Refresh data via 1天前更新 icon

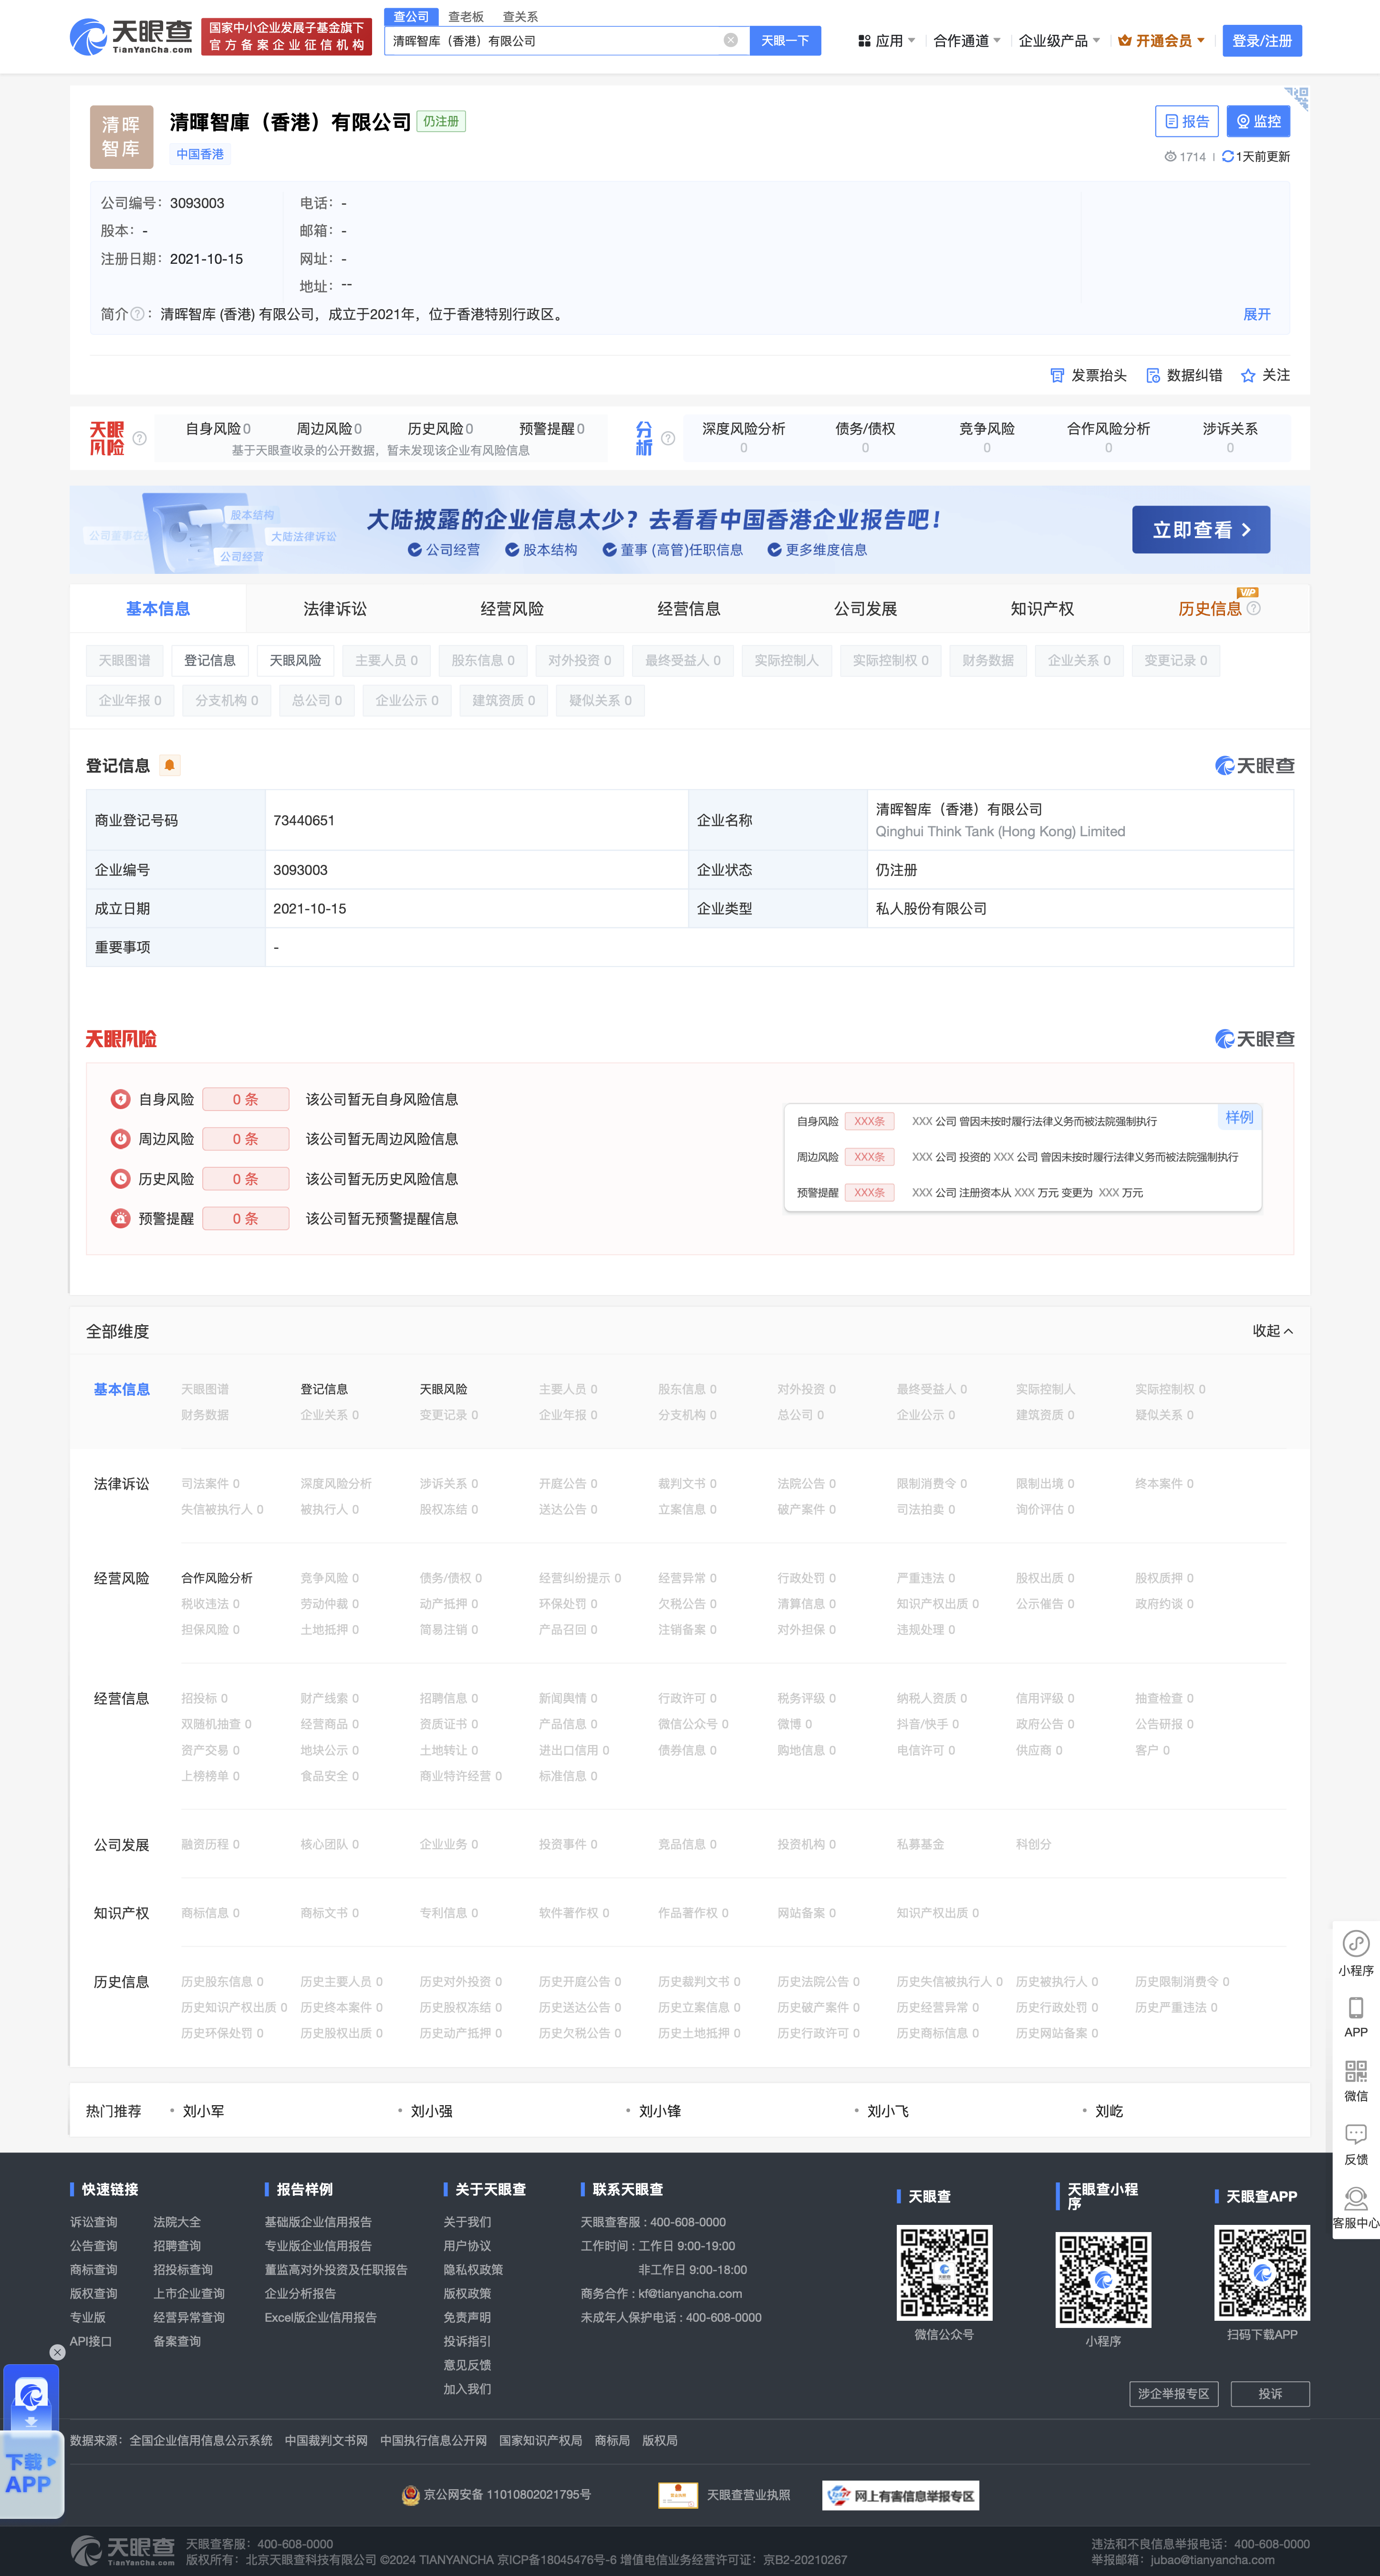click(1227, 156)
